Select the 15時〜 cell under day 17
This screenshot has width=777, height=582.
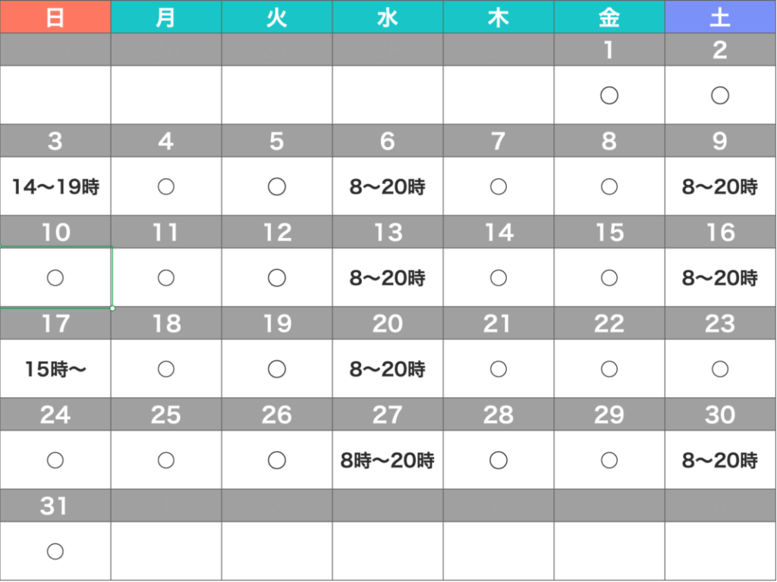(55, 369)
